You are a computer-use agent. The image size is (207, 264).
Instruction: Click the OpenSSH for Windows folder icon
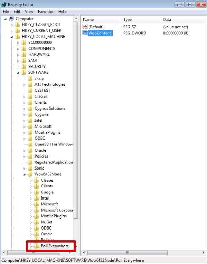tap(30, 144)
